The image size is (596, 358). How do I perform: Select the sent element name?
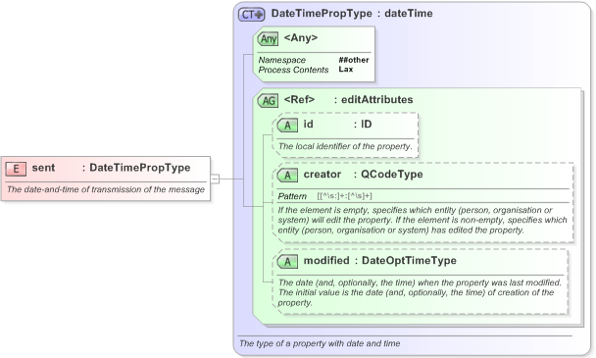pos(43,168)
